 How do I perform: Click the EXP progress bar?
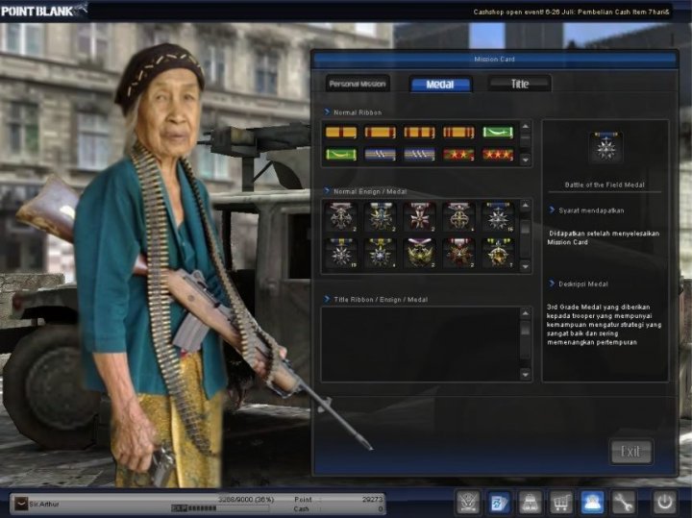[220, 508]
